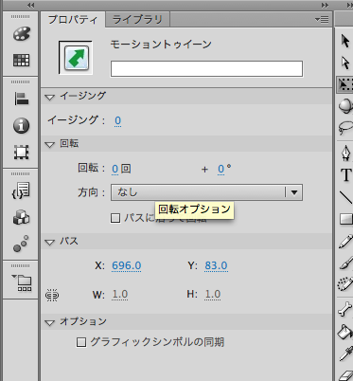Open the Align panel icon
Viewport: 353px width, 381px height.
coord(21,99)
